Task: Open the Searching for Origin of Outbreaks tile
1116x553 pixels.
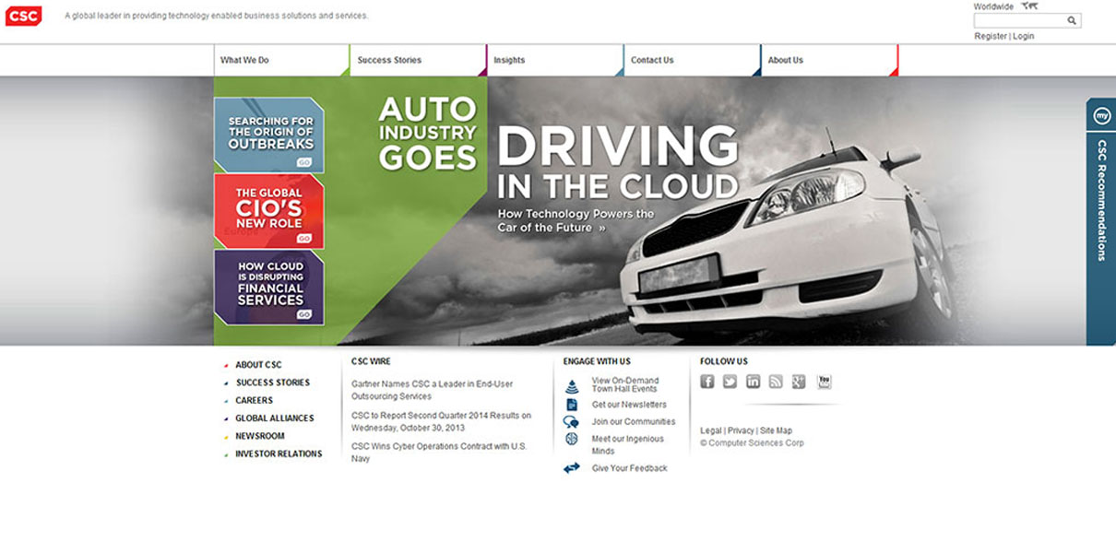Action: pyautogui.click(x=269, y=135)
